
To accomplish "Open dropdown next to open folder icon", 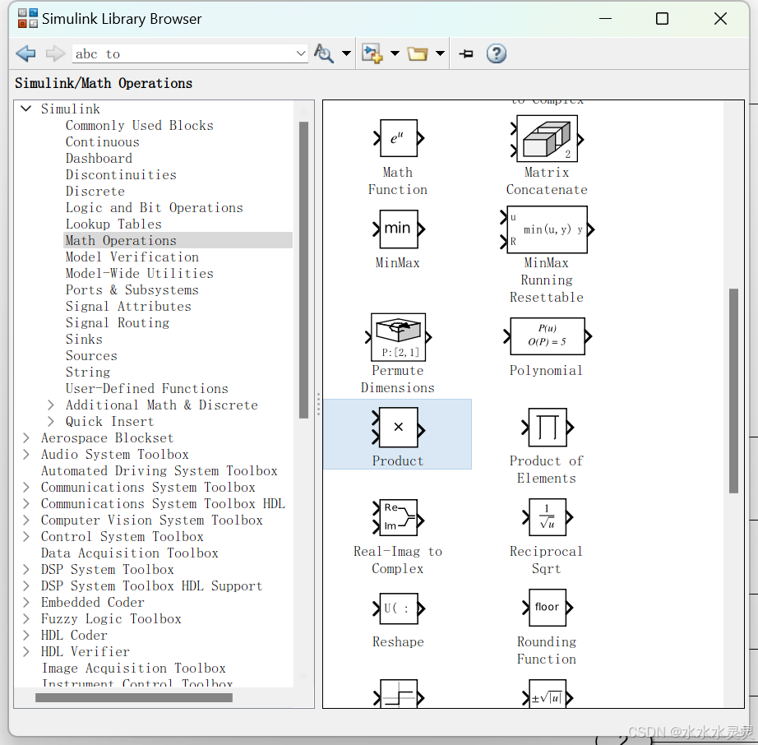I will point(440,53).
